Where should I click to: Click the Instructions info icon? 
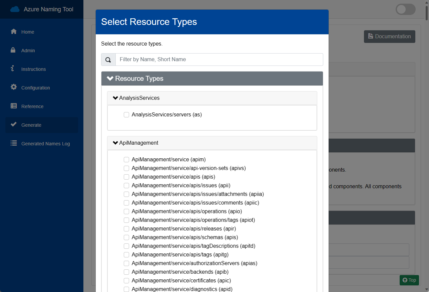tap(13, 69)
